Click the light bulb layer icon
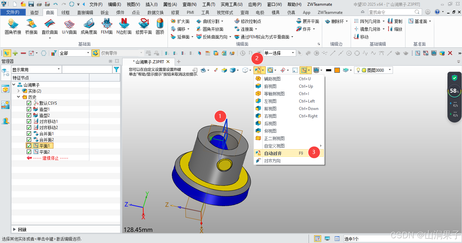This screenshot has height=243, width=462. 358,70
